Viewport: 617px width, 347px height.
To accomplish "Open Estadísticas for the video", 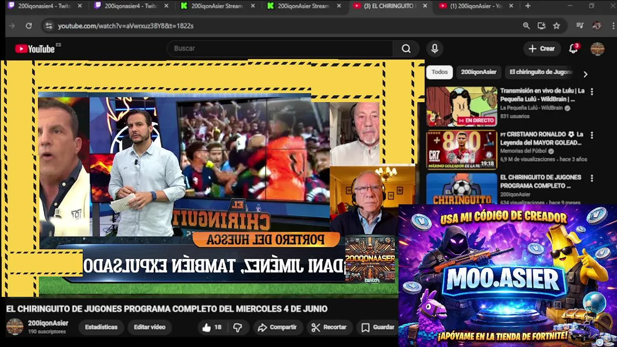I will click(101, 327).
